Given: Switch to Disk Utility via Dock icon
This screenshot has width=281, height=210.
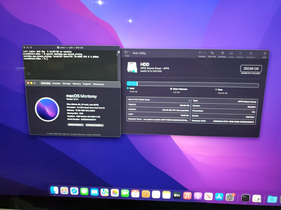Looking at the screenshot, I should tap(256, 199).
